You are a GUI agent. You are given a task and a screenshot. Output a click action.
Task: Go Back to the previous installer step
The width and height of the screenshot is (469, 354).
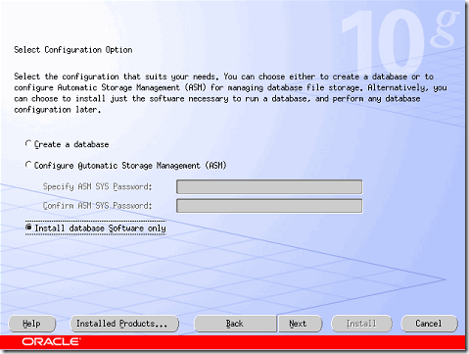tap(235, 324)
